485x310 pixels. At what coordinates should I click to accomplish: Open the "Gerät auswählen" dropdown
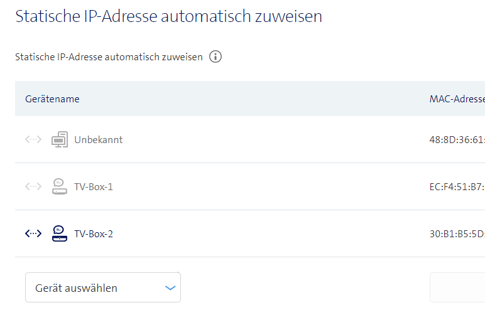[x=102, y=288]
